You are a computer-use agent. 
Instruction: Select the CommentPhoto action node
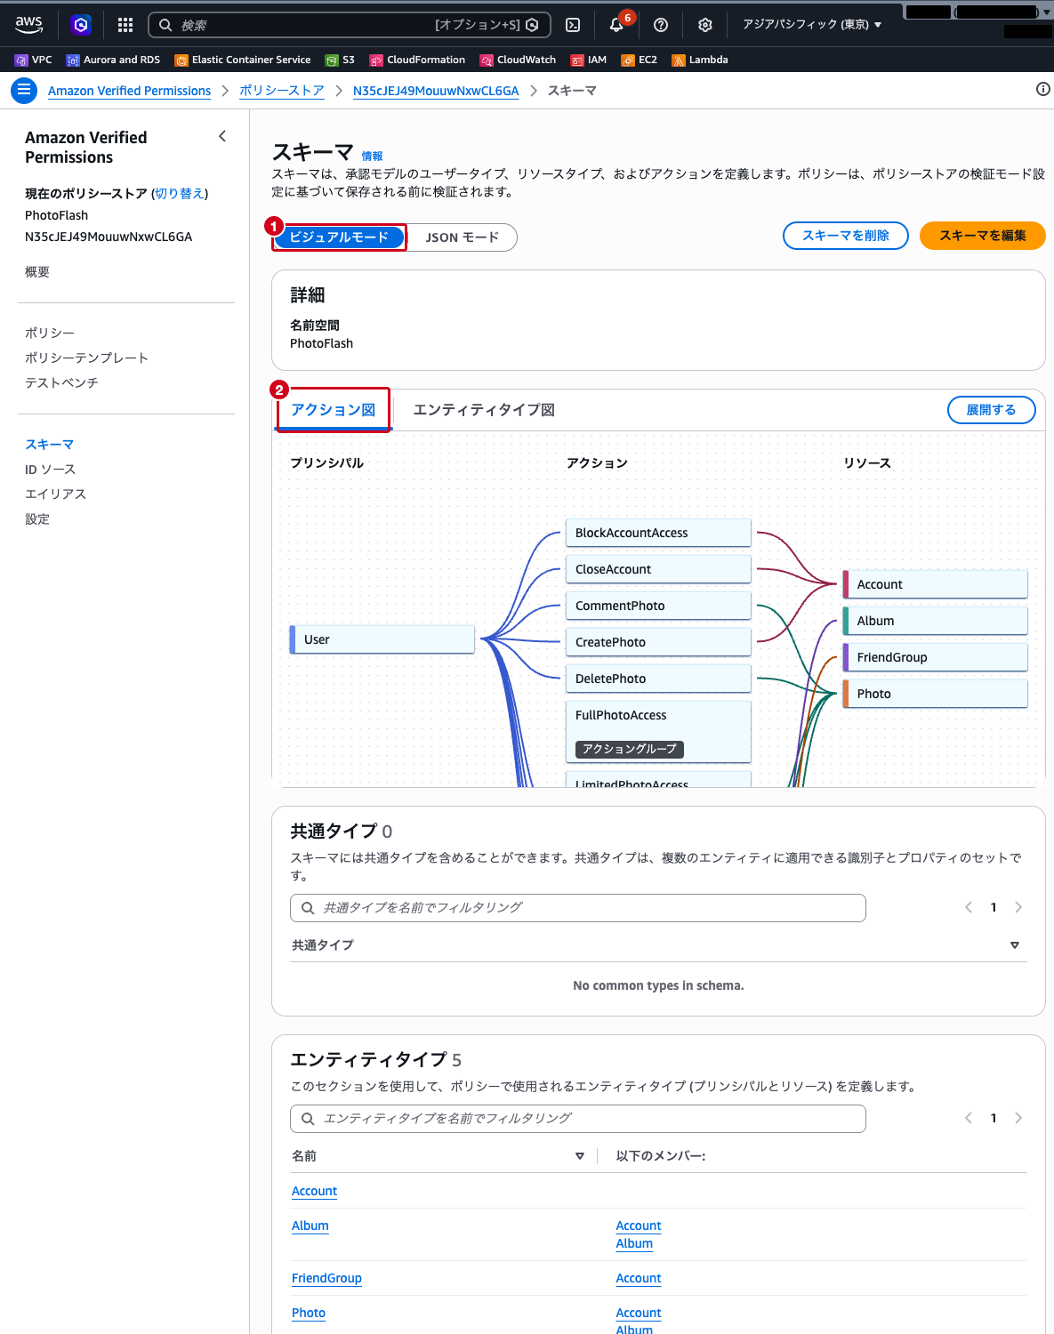659,606
